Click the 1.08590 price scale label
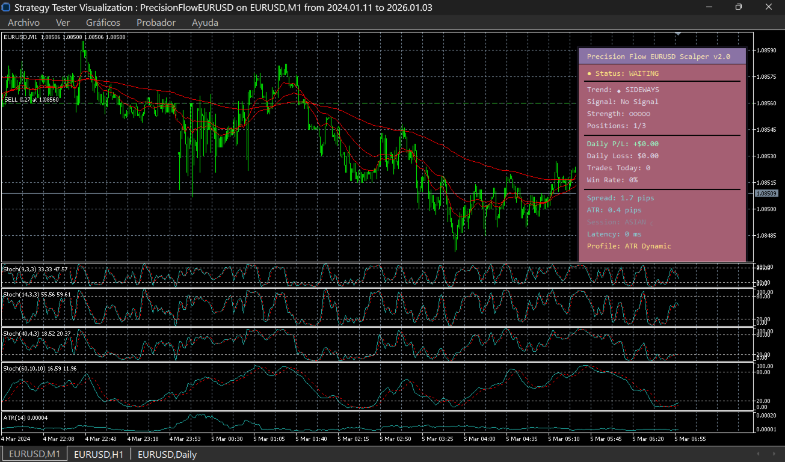Viewport: 785px width, 462px height. click(767, 50)
